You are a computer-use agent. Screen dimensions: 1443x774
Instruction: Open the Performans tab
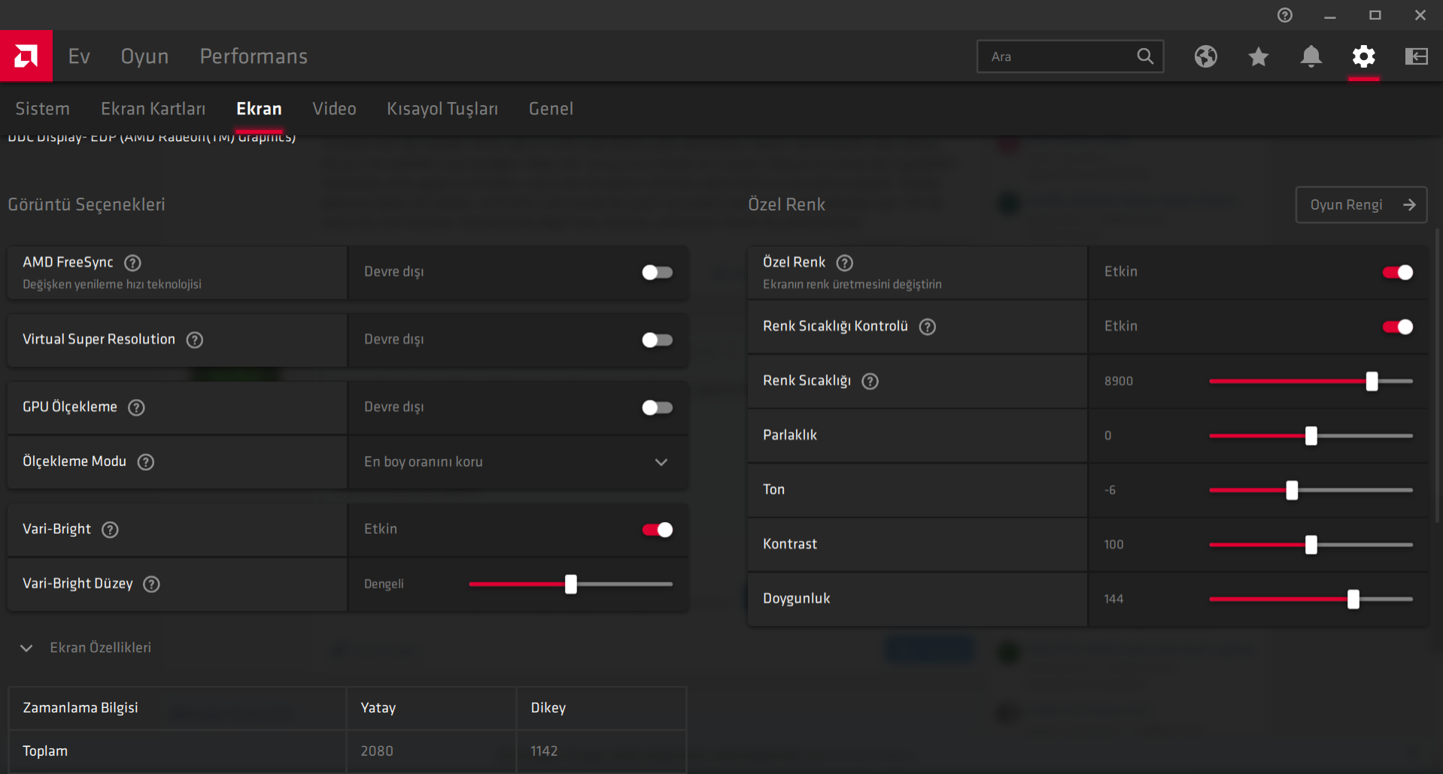click(x=254, y=56)
